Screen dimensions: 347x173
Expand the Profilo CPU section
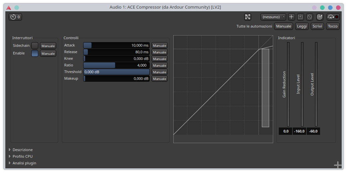[21, 156]
